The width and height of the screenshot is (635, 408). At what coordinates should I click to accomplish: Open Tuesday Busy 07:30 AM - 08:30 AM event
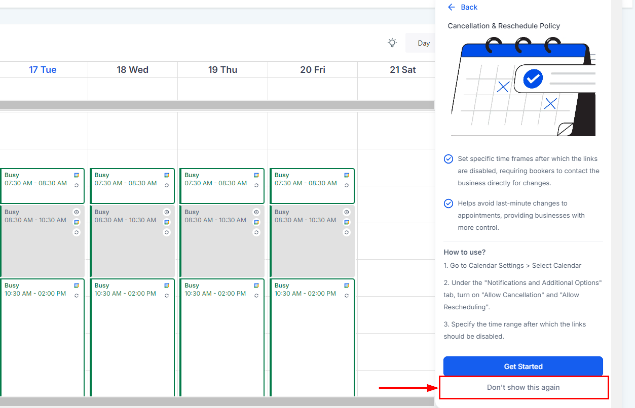[43, 186]
